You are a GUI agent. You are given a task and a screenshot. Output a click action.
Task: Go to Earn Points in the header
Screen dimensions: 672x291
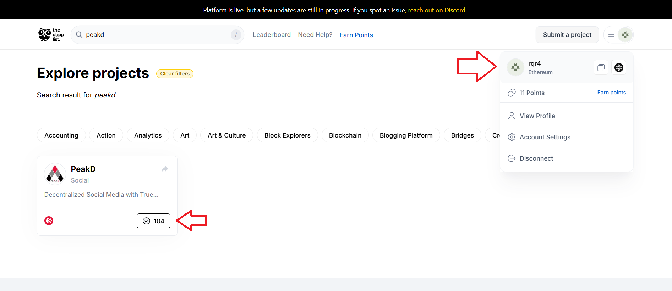pyautogui.click(x=356, y=35)
